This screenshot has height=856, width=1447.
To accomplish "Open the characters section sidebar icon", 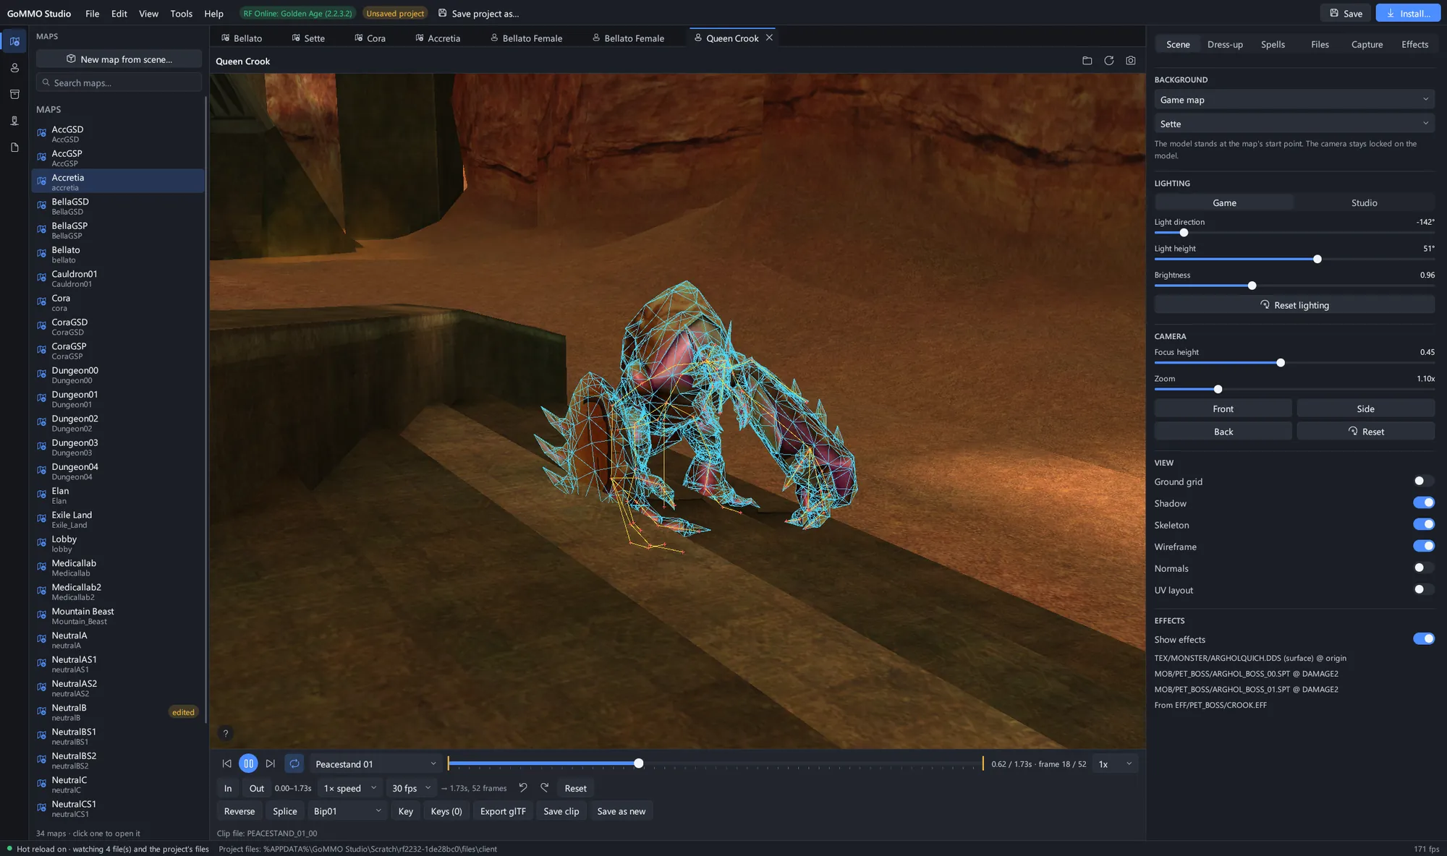I will 14,68.
